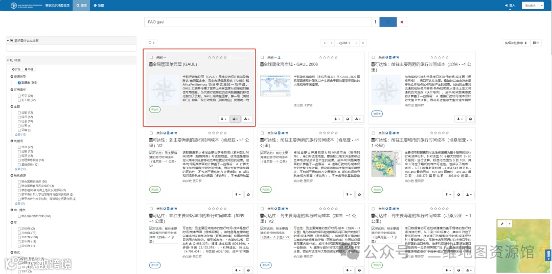Click fifth rating star on 全球简化海岸线 card
This screenshot has width=552, height=274.
click(336, 57)
